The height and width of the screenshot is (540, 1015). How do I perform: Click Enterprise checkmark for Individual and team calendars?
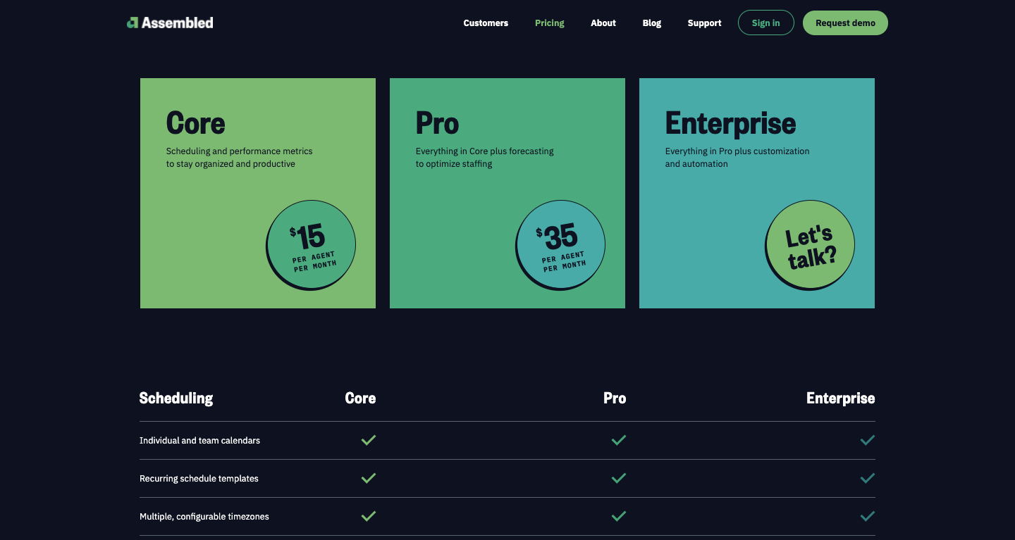coord(868,440)
